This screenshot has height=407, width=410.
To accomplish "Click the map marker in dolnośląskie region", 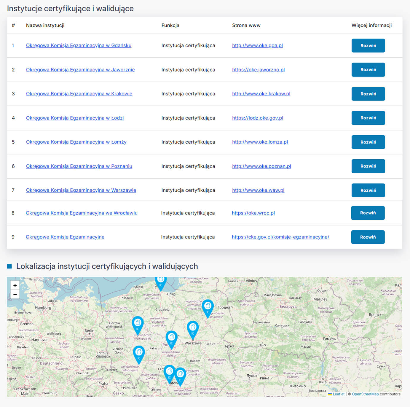I will (x=139, y=353).
